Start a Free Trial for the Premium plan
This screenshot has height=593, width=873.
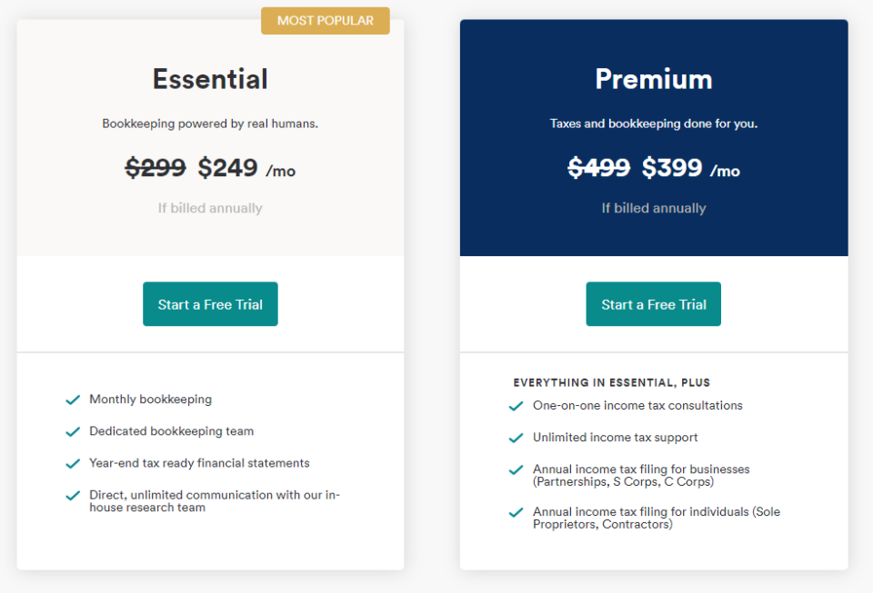click(653, 304)
